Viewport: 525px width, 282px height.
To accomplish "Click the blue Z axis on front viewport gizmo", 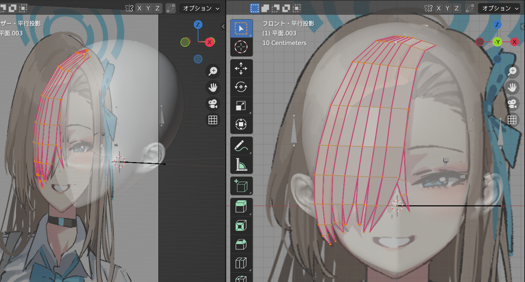I will (x=497, y=24).
